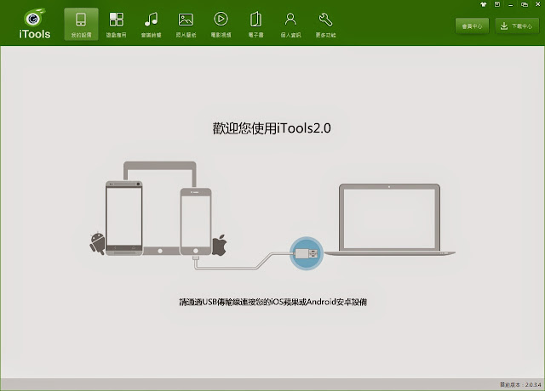Image resolution: width=545 pixels, height=391 pixels.
Task: Click the version 2.0.3.4 status text
Action: (520, 385)
